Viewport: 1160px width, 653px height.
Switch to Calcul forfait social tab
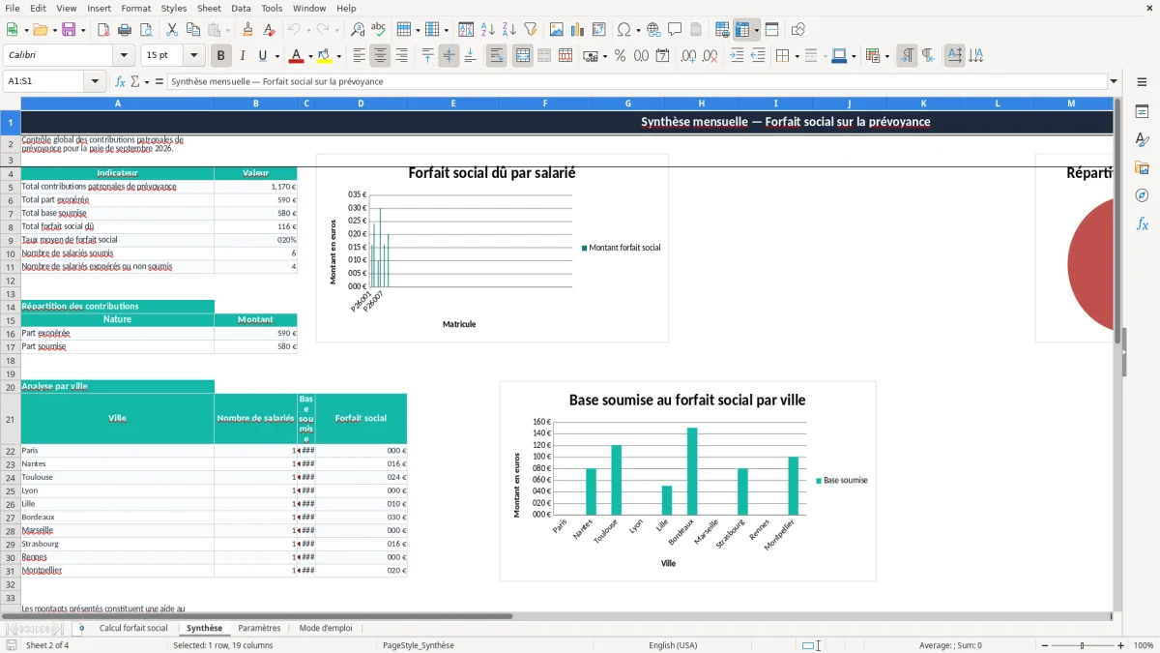(133, 628)
